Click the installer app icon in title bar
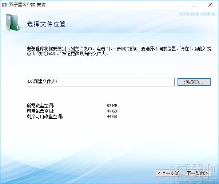Viewport: 219px width, 184px height. point(4,5)
